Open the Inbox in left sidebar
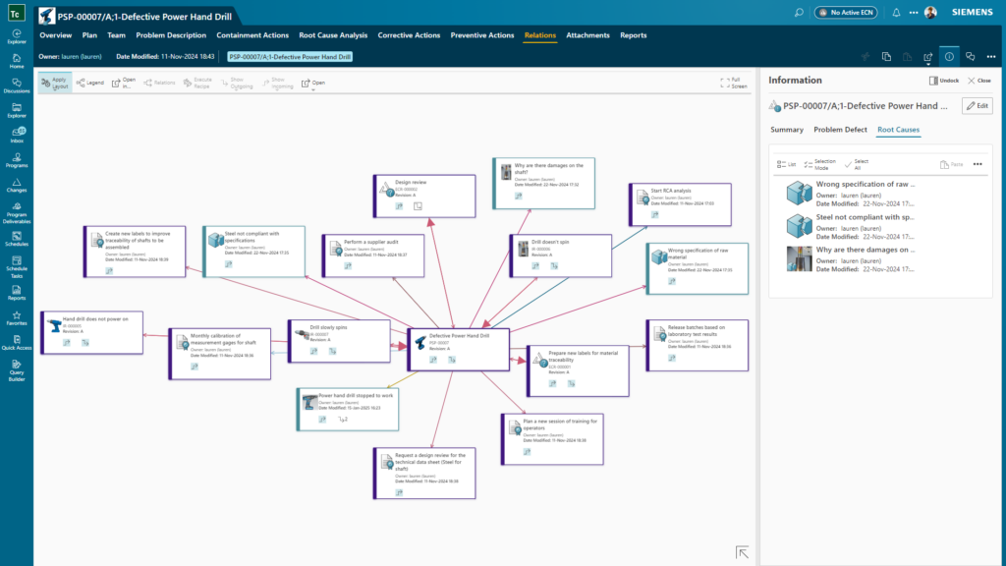This screenshot has width=1006, height=566. [17, 135]
